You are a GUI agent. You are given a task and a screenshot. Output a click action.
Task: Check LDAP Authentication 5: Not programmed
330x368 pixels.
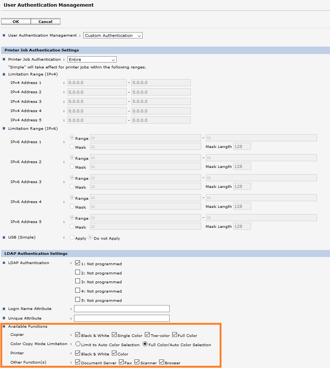pyautogui.click(x=78, y=300)
